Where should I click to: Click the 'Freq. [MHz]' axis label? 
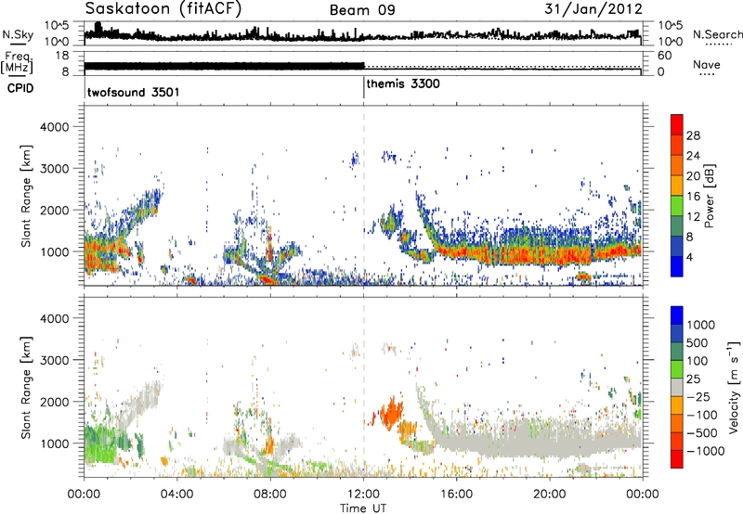click(17, 63)
